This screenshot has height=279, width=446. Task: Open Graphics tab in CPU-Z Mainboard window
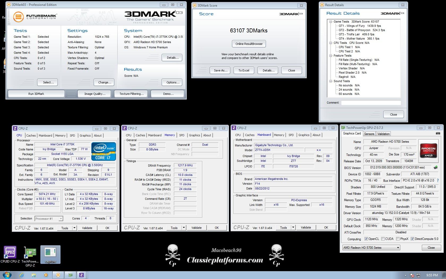(304, 135)
